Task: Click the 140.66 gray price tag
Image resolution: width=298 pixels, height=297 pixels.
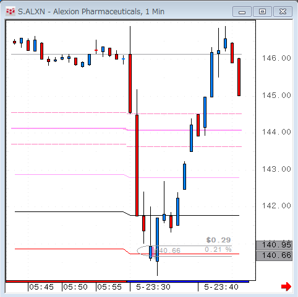Action: [x=274, y=255]
